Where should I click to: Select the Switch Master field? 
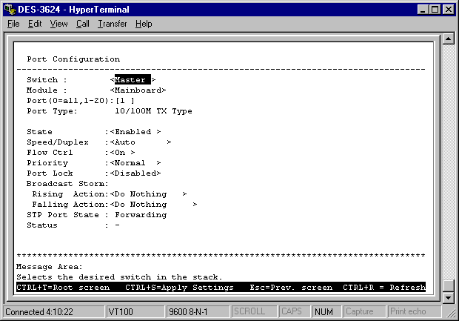(133, 80)
